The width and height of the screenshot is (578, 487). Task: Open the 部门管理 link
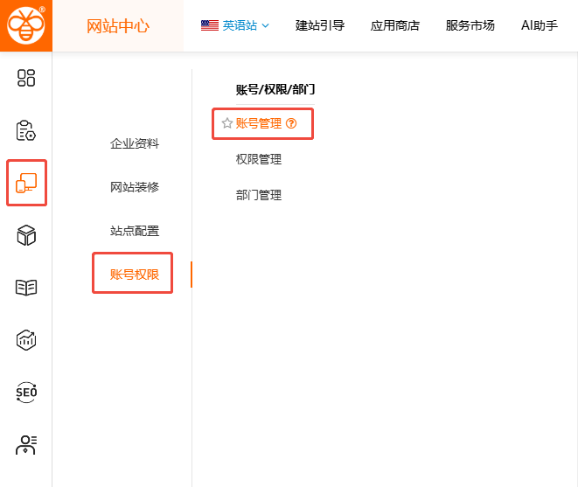pos(259,195)
